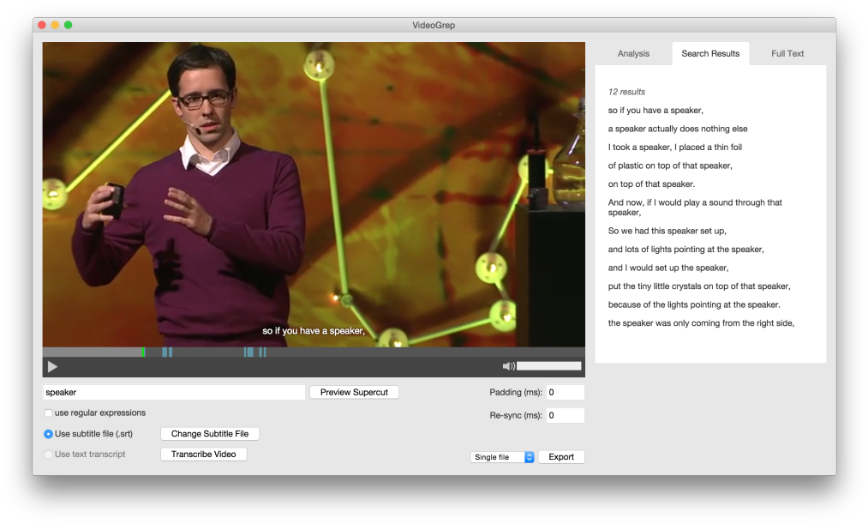Viewport: 868px width, 524px height.
Task: Select result 'put the tiny little crystals on top'
Action: click(x=699, y=286)
